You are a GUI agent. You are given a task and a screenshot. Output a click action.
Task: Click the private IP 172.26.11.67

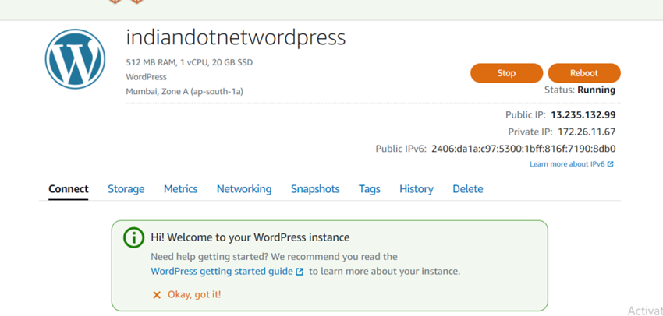tap(587, 132)
